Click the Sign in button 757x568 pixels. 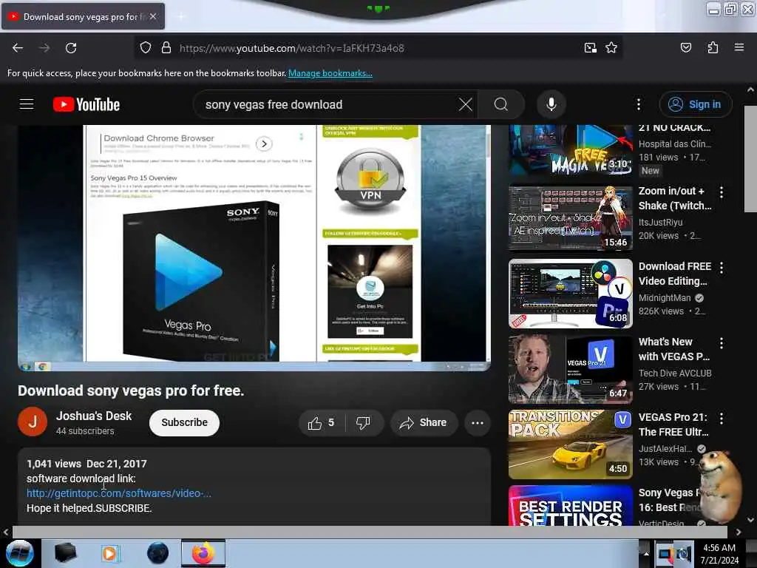[x=695, y=104]
